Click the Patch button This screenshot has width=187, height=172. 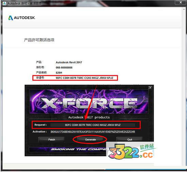[x=52, y=140]
